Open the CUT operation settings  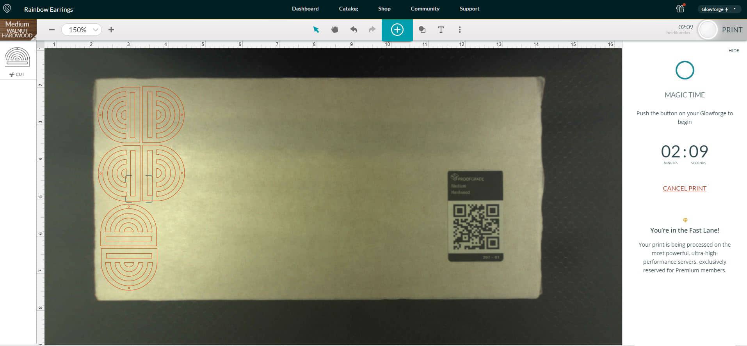(x=17, y=74)
